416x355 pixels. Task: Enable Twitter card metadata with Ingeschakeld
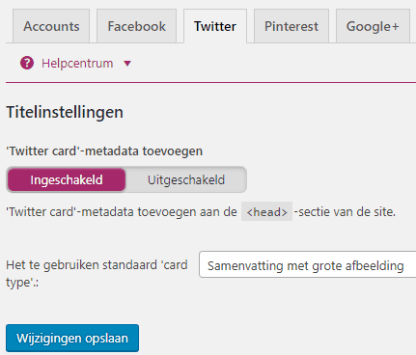tap(67, 179)
